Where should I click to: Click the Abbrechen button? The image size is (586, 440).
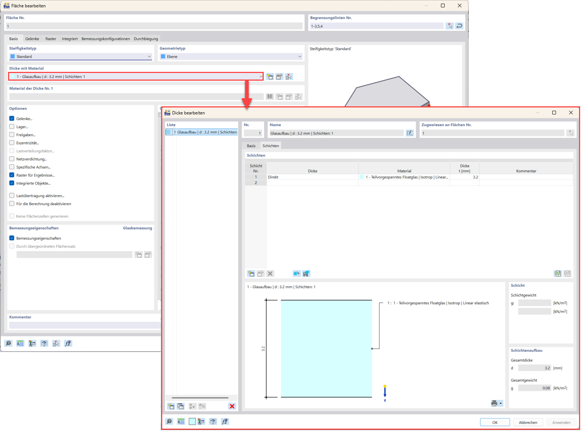tap(528, 422)
